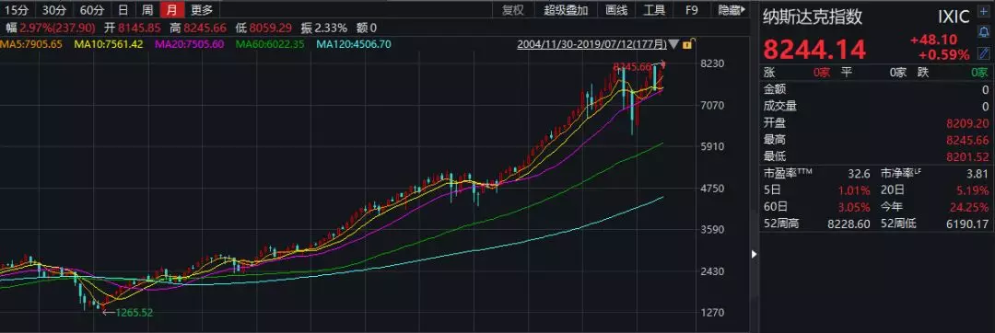Image resolution: width=995 pixels, height=333 pixels.
Task: Click the 市净率 value 3.81
Action: pyautogui.click(x=977, y=174)
